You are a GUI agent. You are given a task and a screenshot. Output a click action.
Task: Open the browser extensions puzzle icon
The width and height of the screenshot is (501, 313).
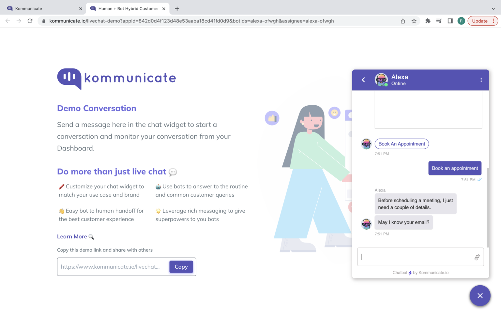click(428, 21)
